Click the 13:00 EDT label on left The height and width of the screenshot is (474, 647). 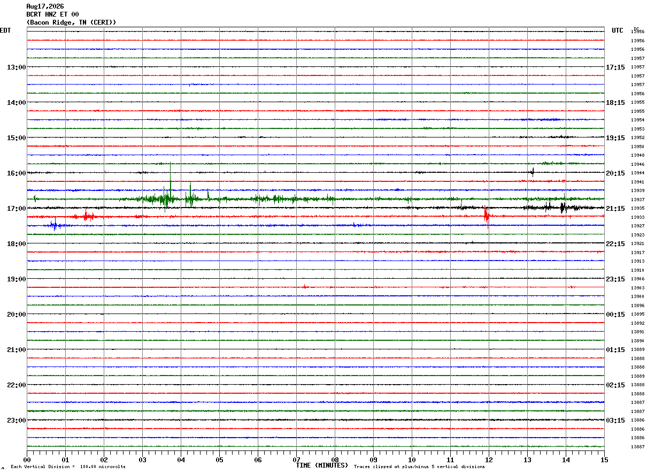click(16, 67)
